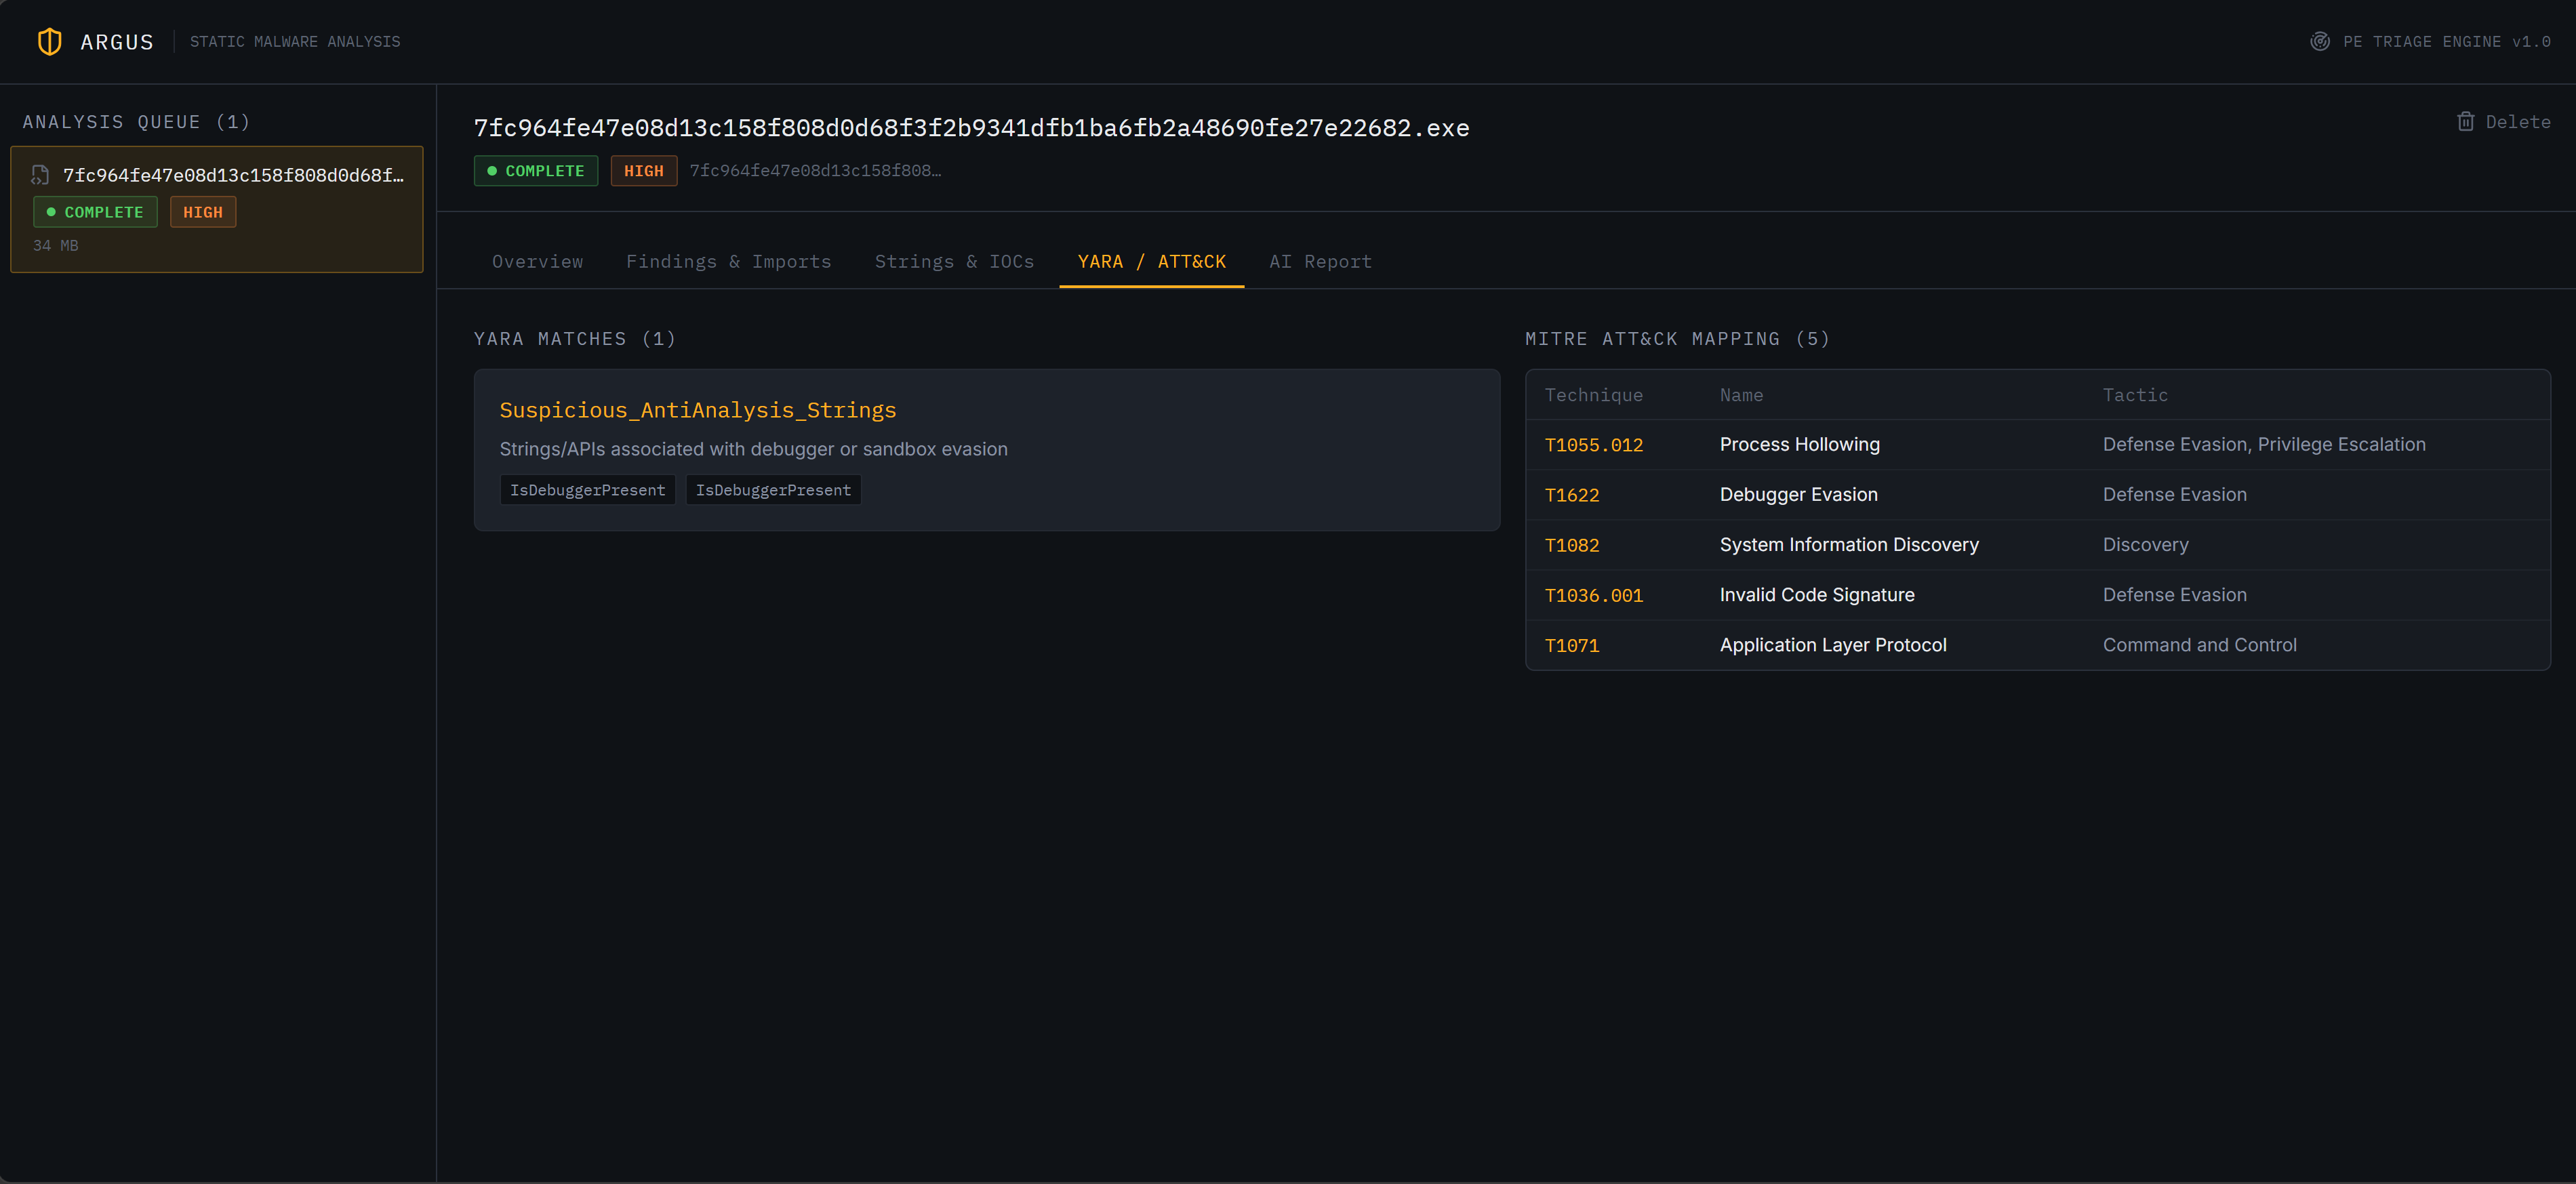Click the T1071 technique ID
Viewport: 2576px width, 1184px height.
(1572, 645)
